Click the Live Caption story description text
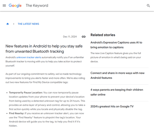154x131 pixels. coord(116,57)
